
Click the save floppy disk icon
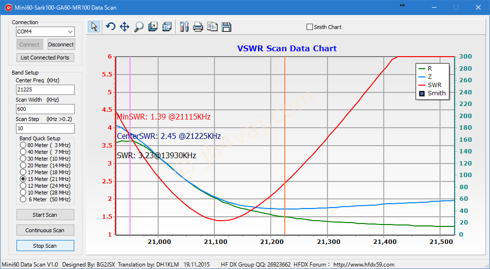[227, 27]
